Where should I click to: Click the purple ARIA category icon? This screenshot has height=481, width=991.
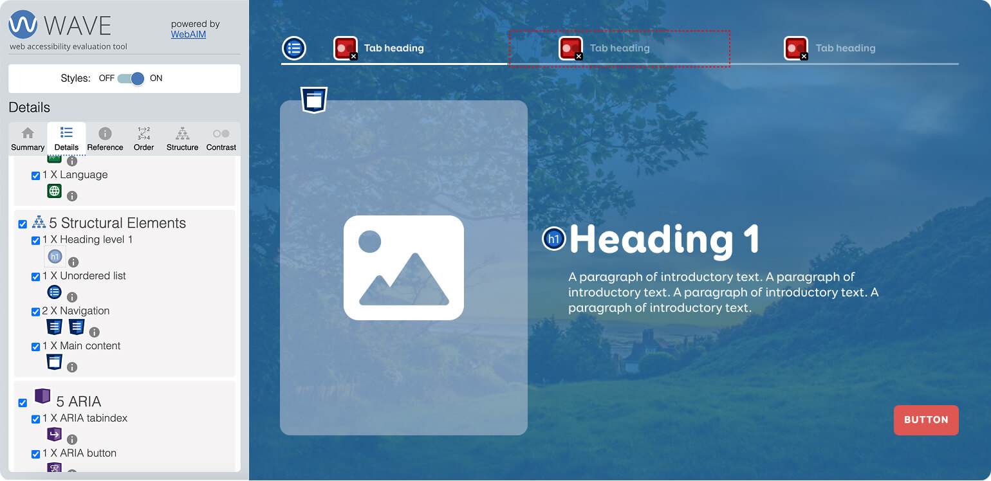pyautogui.click(x=42, y=396)
